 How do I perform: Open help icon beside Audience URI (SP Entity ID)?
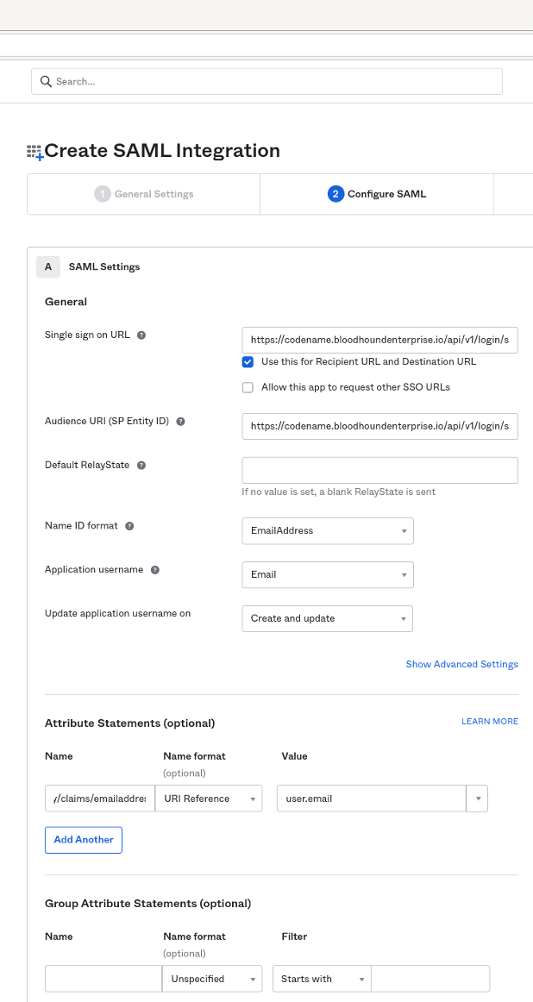(x=180, y=422)
